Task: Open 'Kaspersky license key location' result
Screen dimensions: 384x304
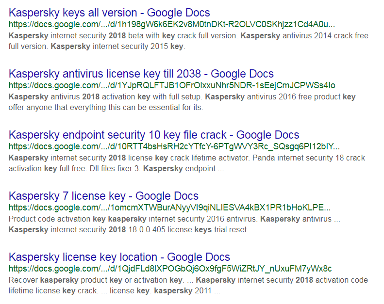Action: [119, 257]
